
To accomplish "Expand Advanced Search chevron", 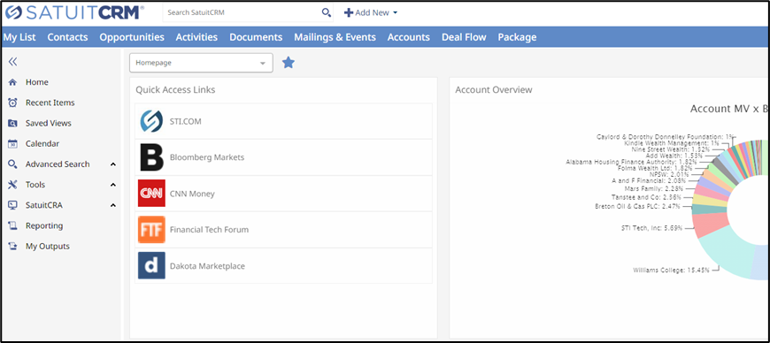I will pos(113,164).
